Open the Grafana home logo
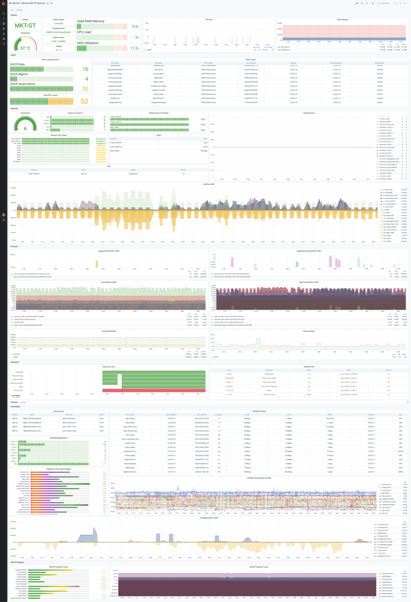Screen dimensions: 411x602 pyautogui.click(x=4, y=3)
